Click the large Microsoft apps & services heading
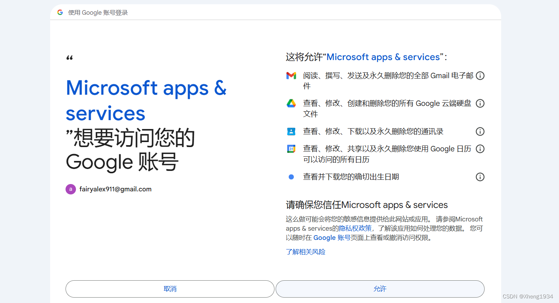 coord(146,100)
